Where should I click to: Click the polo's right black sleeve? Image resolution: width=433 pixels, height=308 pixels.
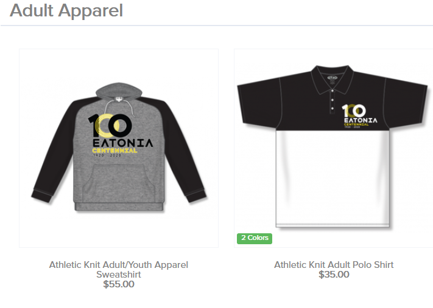coord(406,102)
